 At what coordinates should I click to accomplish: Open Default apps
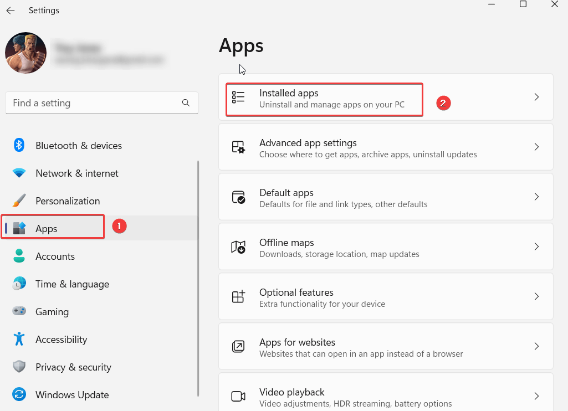point(386,197)
